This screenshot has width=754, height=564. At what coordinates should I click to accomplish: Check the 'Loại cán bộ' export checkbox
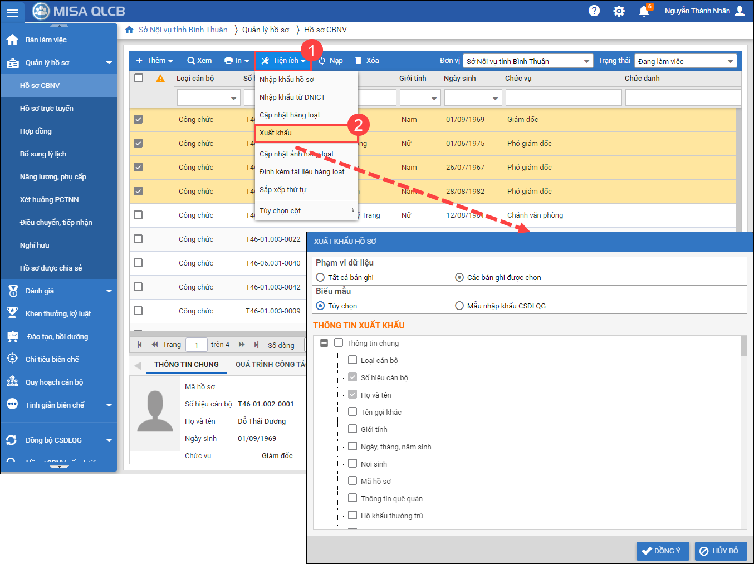(352, 360)
